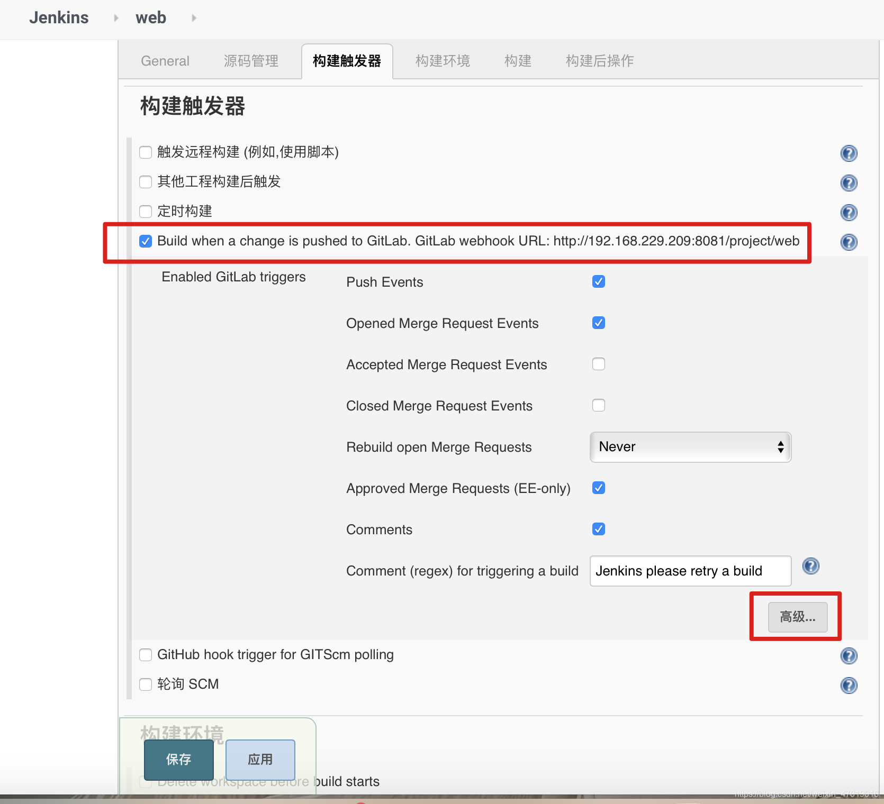
Task: Click Comment (regex) for triggering a build label
Action: pyautogui.click(x=462, y=571)
